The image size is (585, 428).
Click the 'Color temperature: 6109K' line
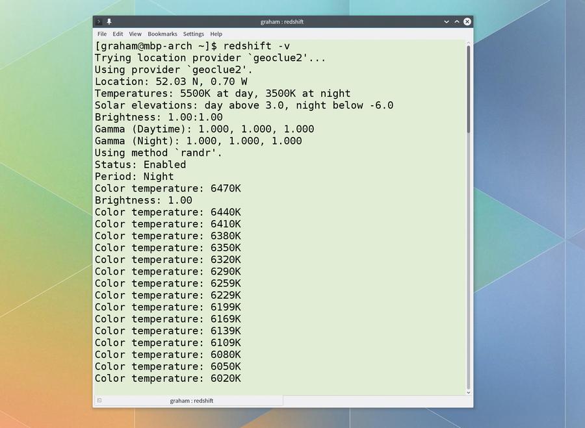click(x=168, y=343)
